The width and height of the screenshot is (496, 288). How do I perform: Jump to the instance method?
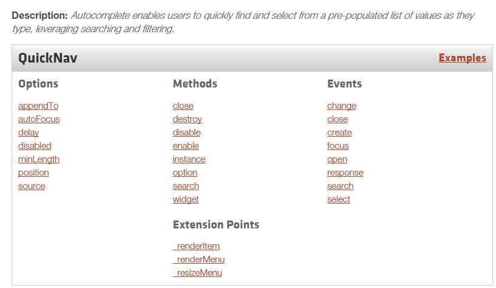[189, 159]
